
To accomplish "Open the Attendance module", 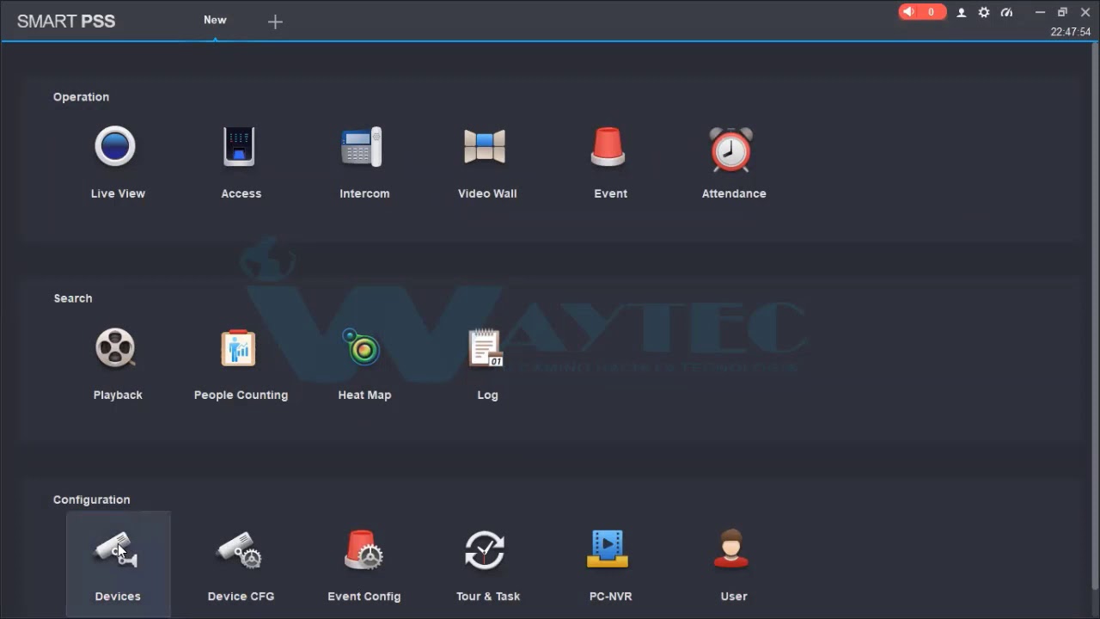I will tap(734, 162).
